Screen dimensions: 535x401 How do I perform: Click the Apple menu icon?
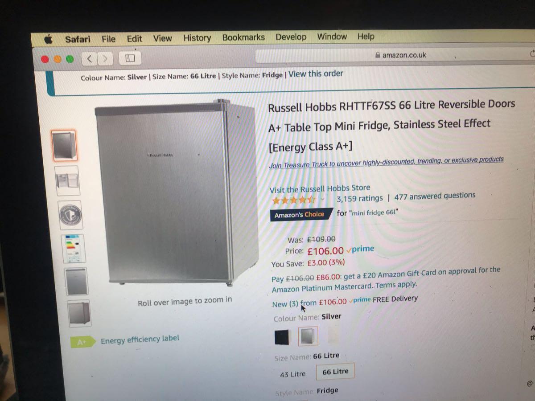pyautogui.click(x=49, y=40)
